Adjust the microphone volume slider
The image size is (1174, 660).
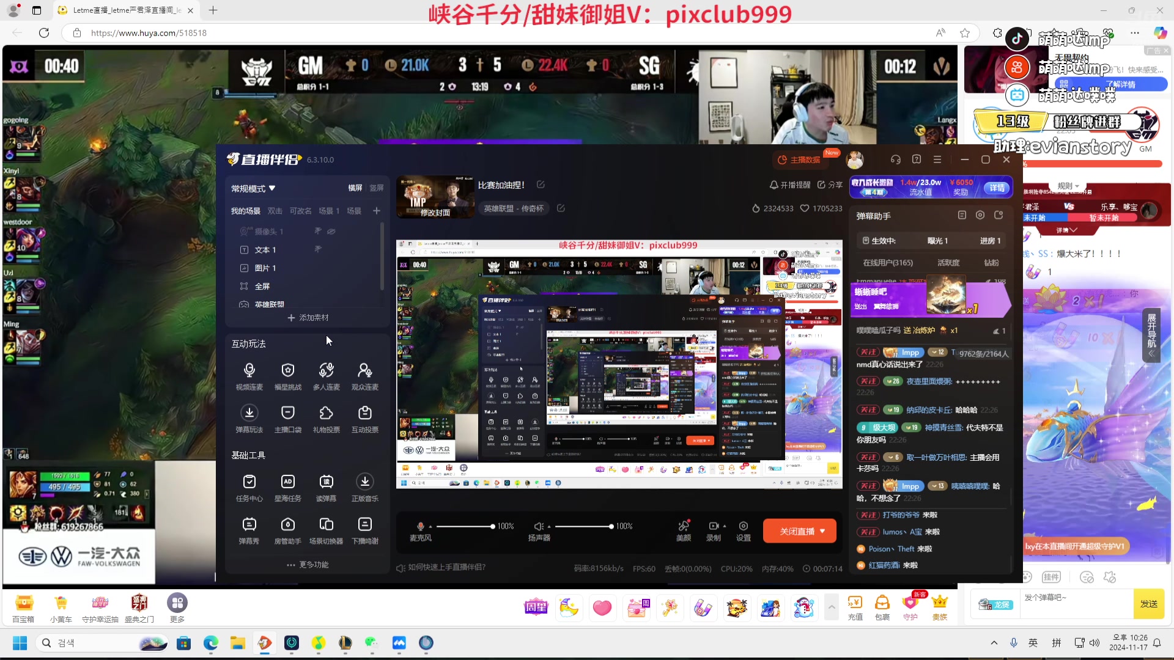465,526
